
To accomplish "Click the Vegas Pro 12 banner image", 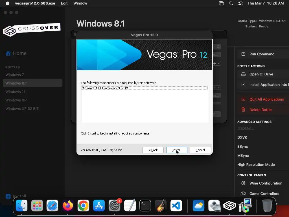I will pyautogui.click(x=144, y=55).
